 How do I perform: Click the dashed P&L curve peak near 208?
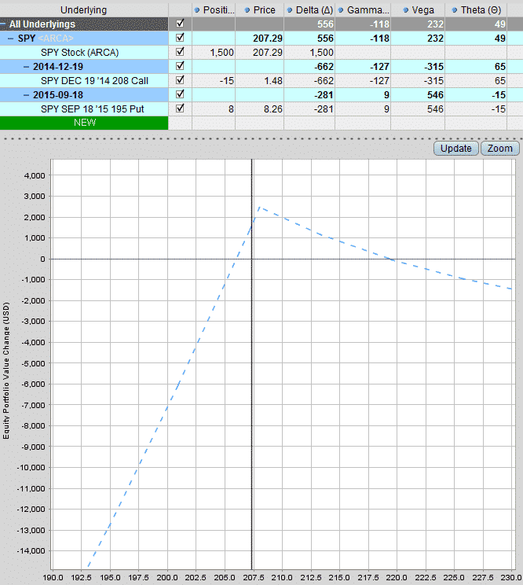(260, 208)
